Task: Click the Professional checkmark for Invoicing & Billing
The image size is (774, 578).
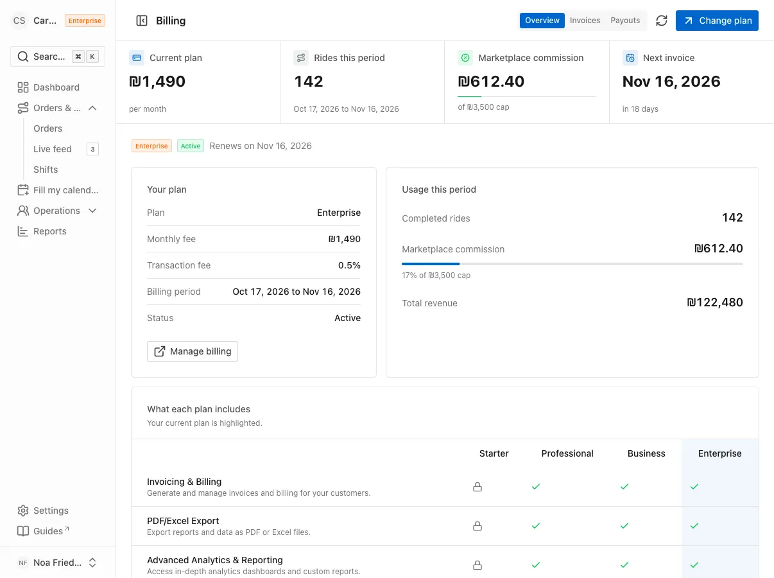Action: (x=536, y=487)
